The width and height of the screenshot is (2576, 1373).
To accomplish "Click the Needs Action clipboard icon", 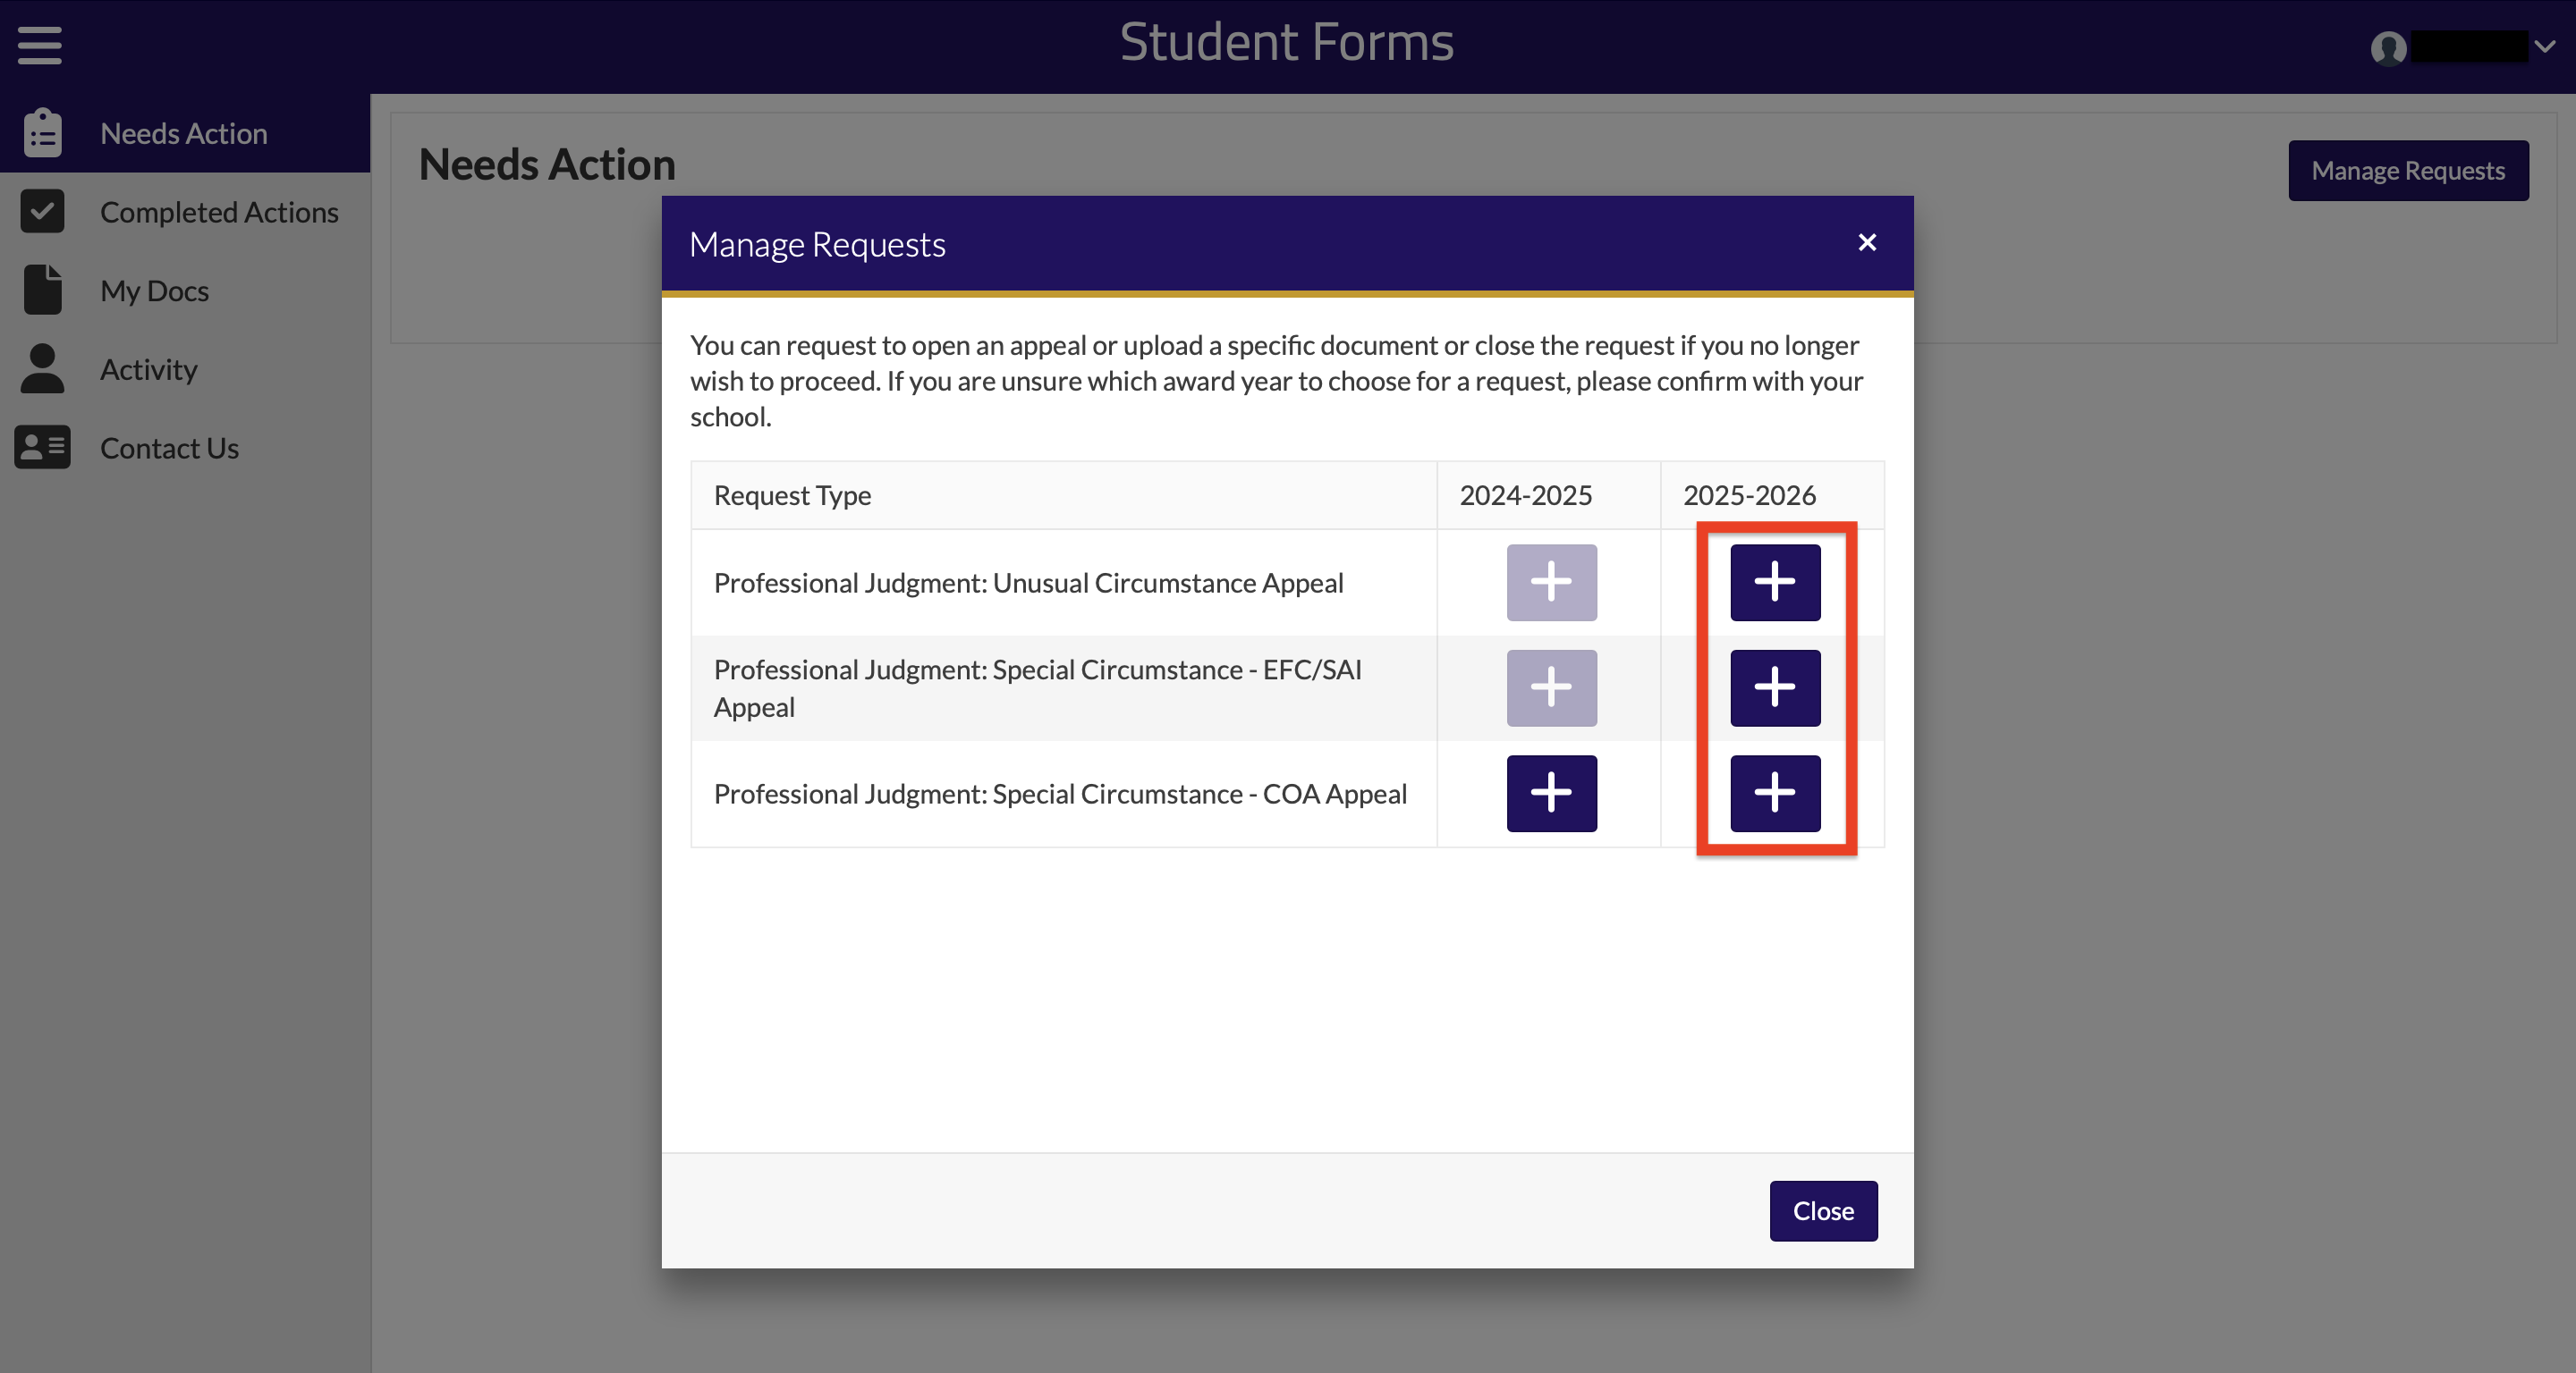I will coord(43,133).
